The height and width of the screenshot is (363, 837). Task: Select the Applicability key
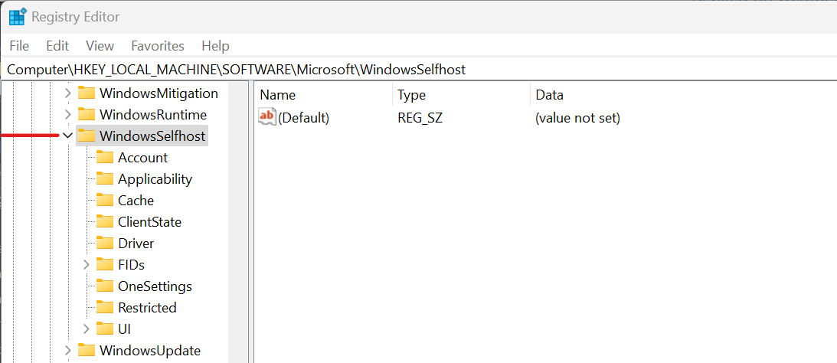155,179
